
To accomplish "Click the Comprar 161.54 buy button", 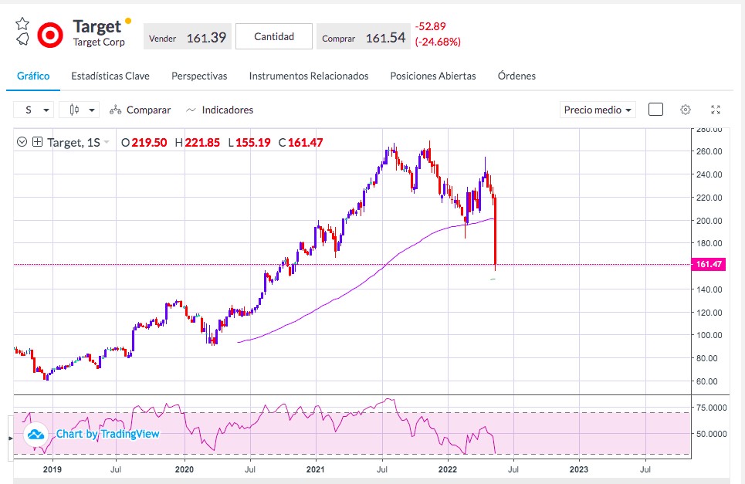I will pyautogui.click(x=364, y=38).
